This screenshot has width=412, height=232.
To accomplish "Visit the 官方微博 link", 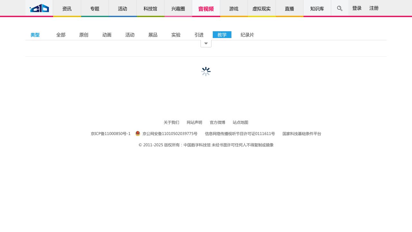I will [x=217, y=122].
